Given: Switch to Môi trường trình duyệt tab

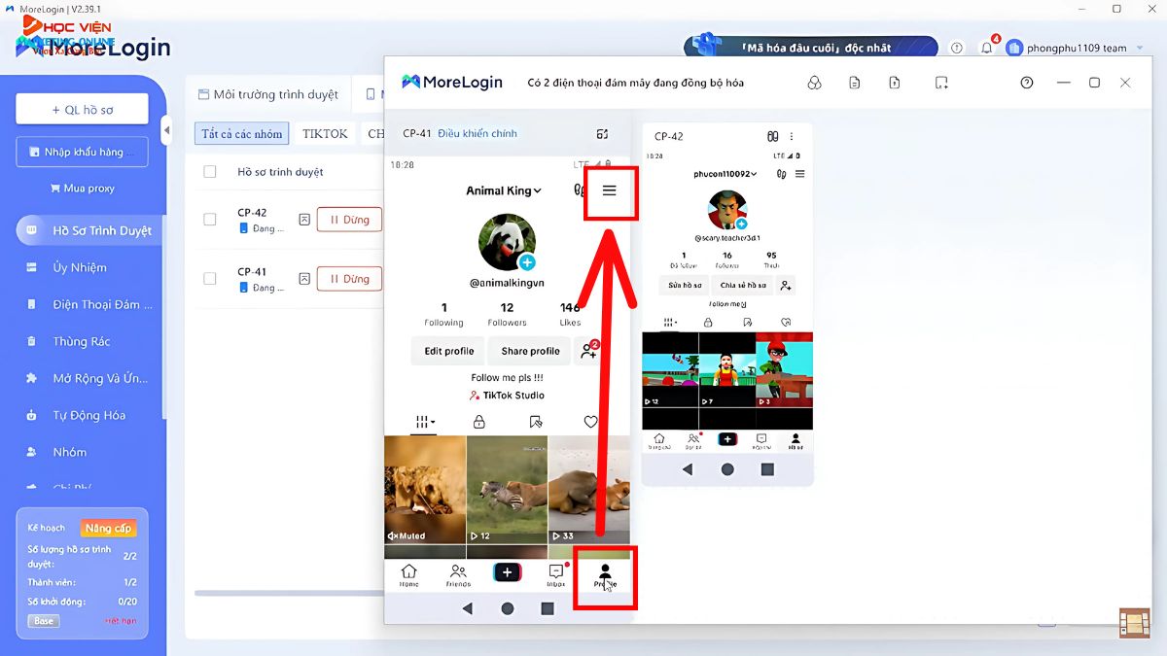Looking at the screenshot, I should tap(268, 94).
